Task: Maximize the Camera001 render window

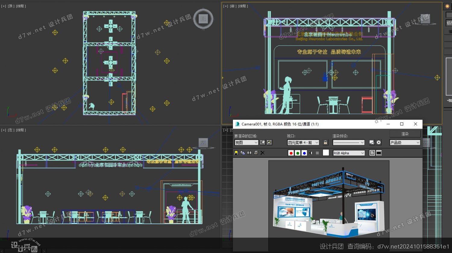Action: [x=402, y=124]
